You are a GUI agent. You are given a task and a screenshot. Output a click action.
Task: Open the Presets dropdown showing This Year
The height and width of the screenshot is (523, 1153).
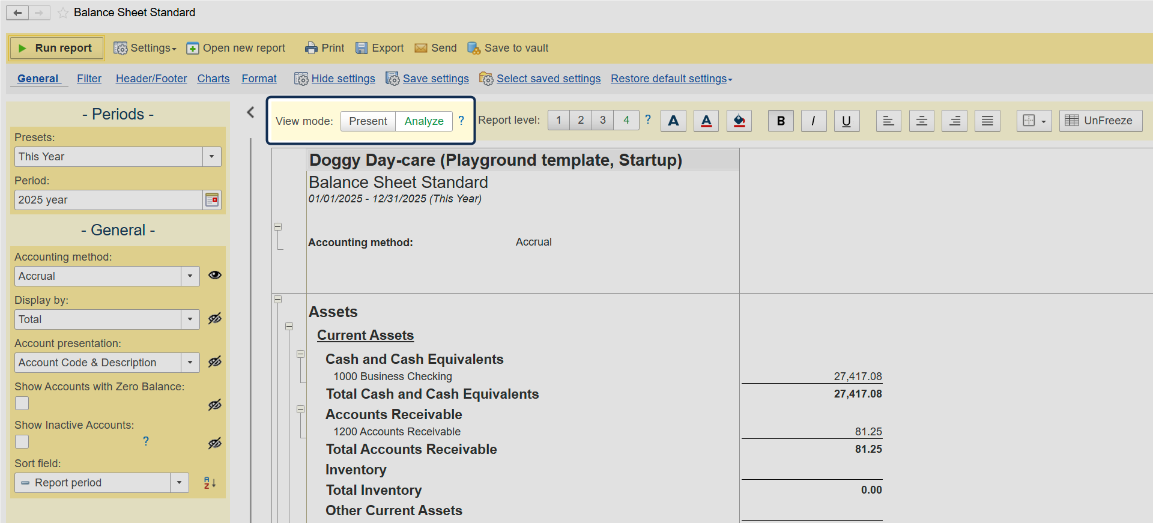click(x=211, y=157)
